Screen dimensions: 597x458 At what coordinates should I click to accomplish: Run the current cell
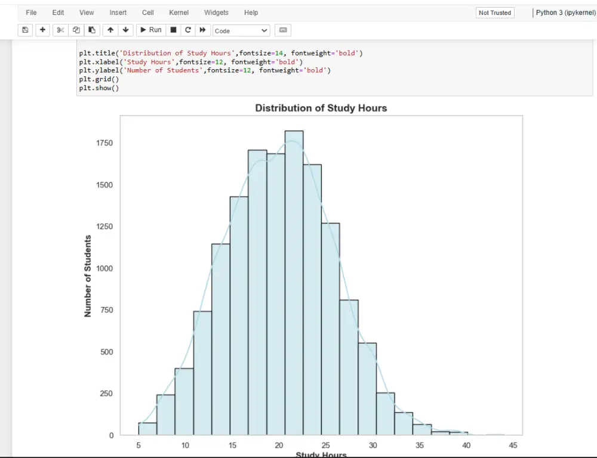click(x=150, y=30)
